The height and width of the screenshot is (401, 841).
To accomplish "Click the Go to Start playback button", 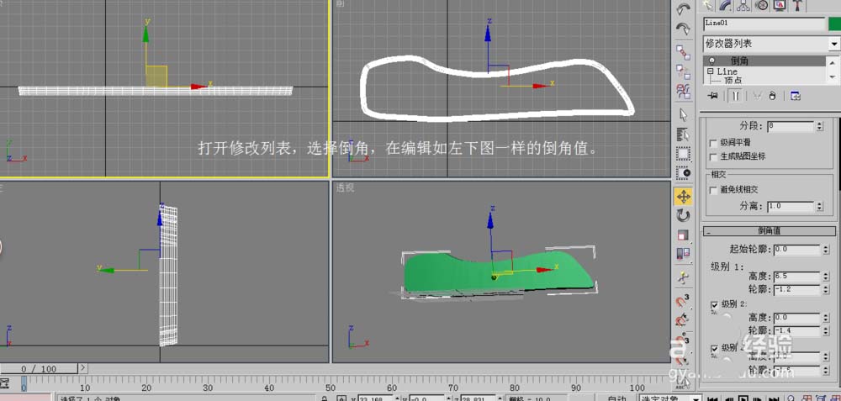I will (x=712, y=398).
